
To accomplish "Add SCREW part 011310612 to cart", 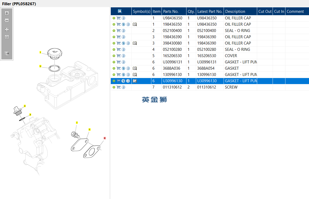I will (x=119, y=87).
